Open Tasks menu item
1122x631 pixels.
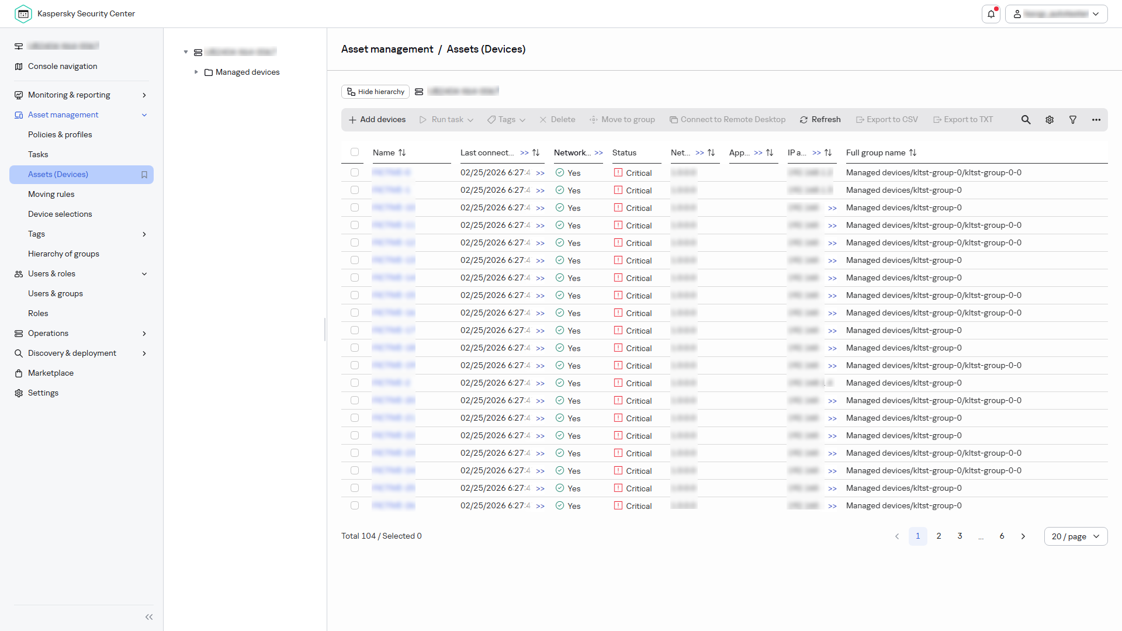click(x=38, y=155)
